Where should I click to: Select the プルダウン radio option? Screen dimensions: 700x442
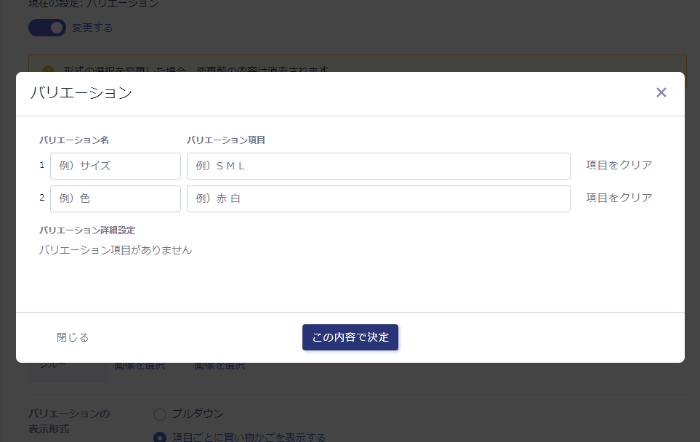(160, 414)
